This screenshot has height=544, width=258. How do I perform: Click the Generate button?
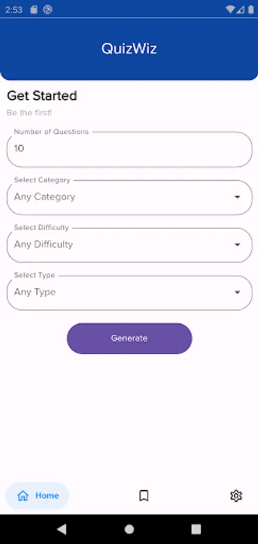tap(129, 338)
